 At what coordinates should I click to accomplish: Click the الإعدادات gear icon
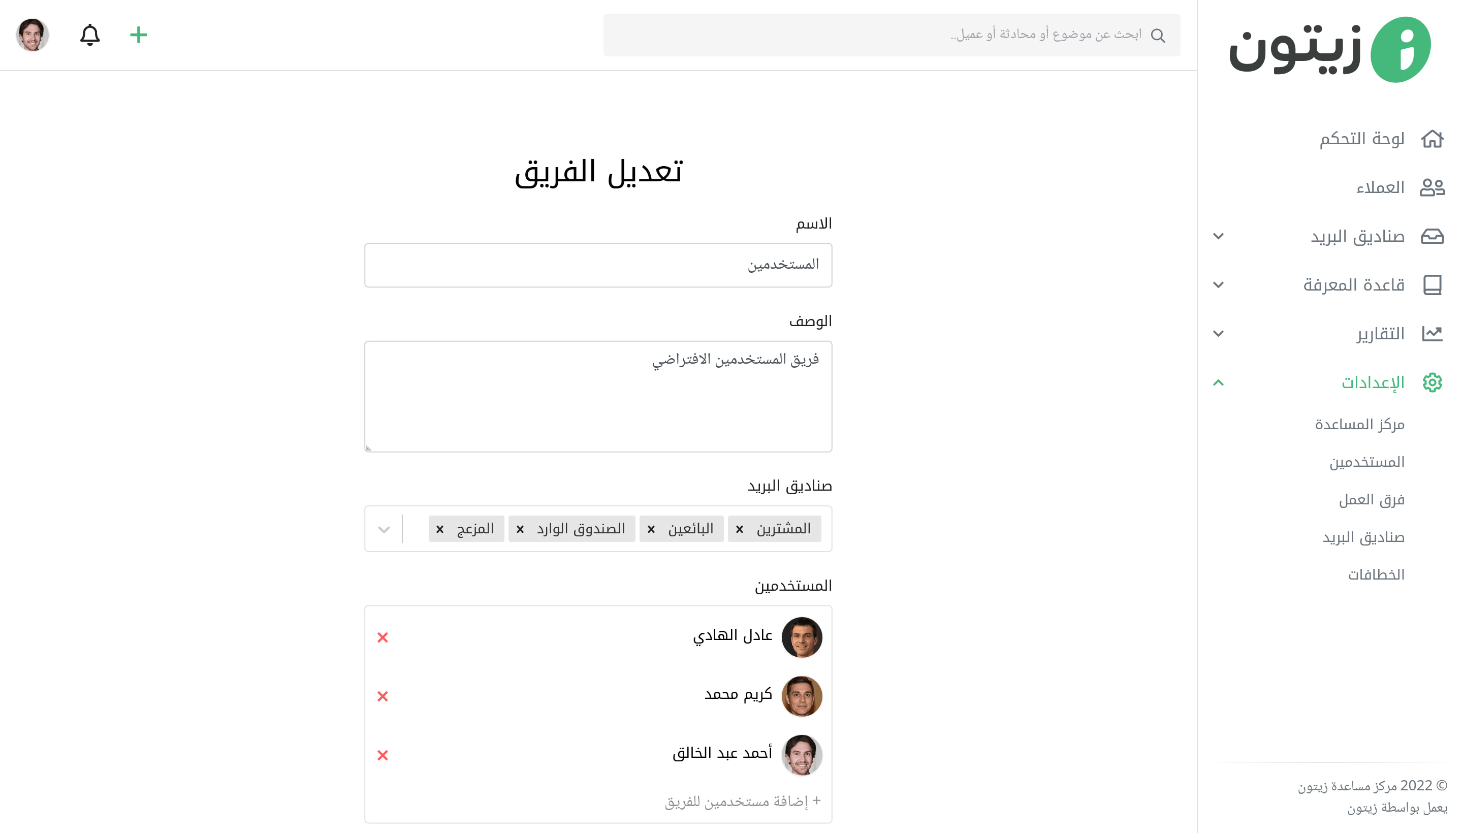1432,382
